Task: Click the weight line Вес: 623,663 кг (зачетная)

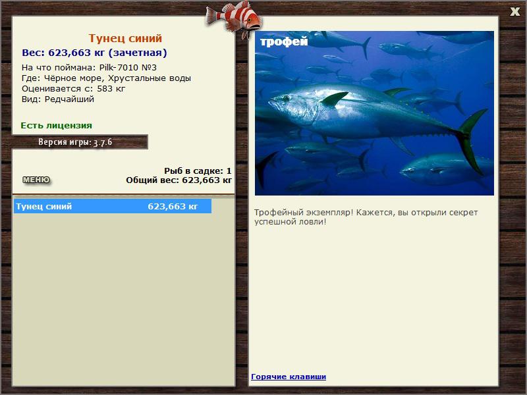Action: 94,53
